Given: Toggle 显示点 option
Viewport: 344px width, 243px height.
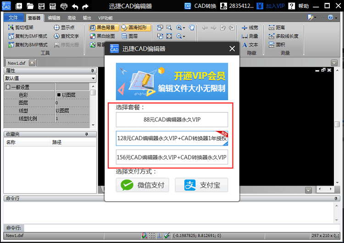Looking at the screenshot, I should (64, 28).
